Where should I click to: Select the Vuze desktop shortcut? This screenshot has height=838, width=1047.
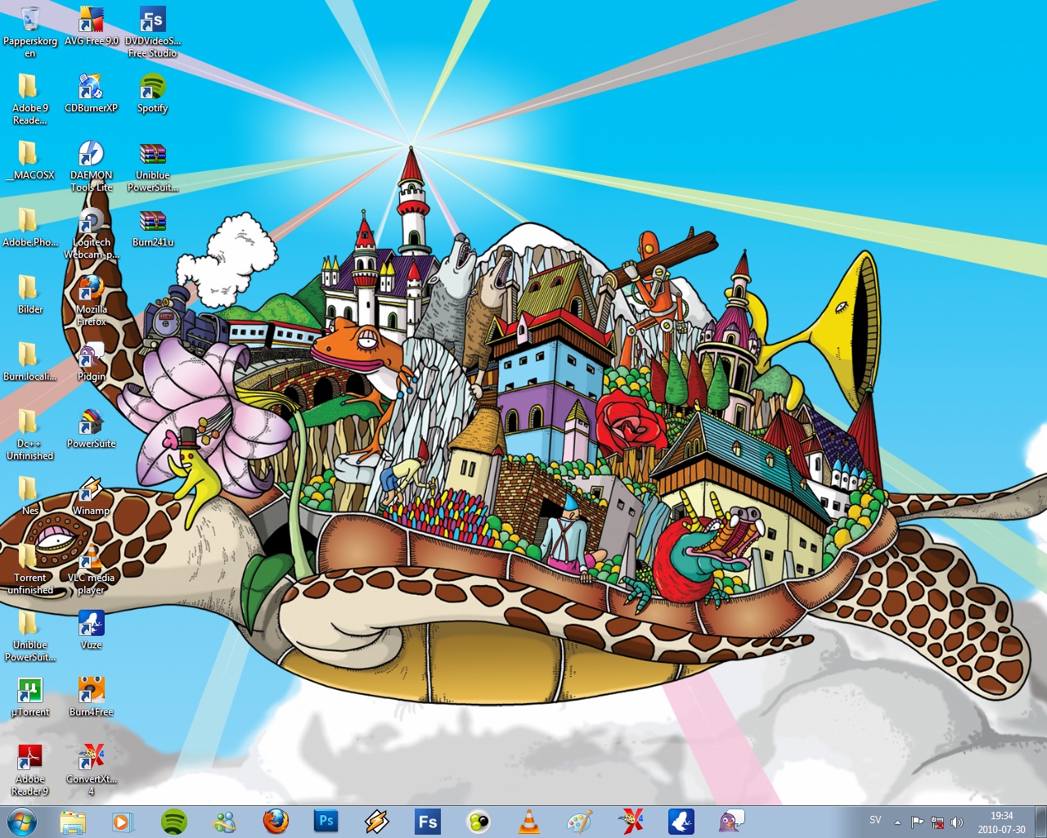tap(91, 624)
